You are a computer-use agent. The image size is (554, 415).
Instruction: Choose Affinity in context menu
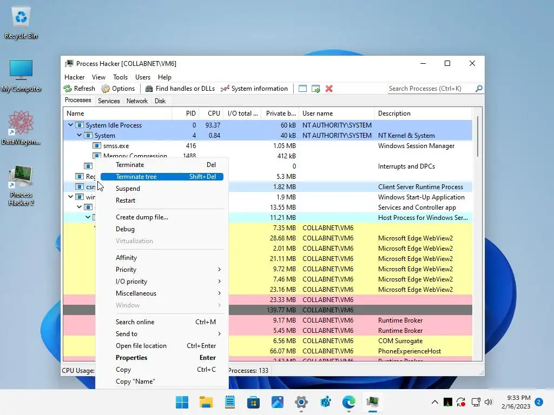coord(162,258)
